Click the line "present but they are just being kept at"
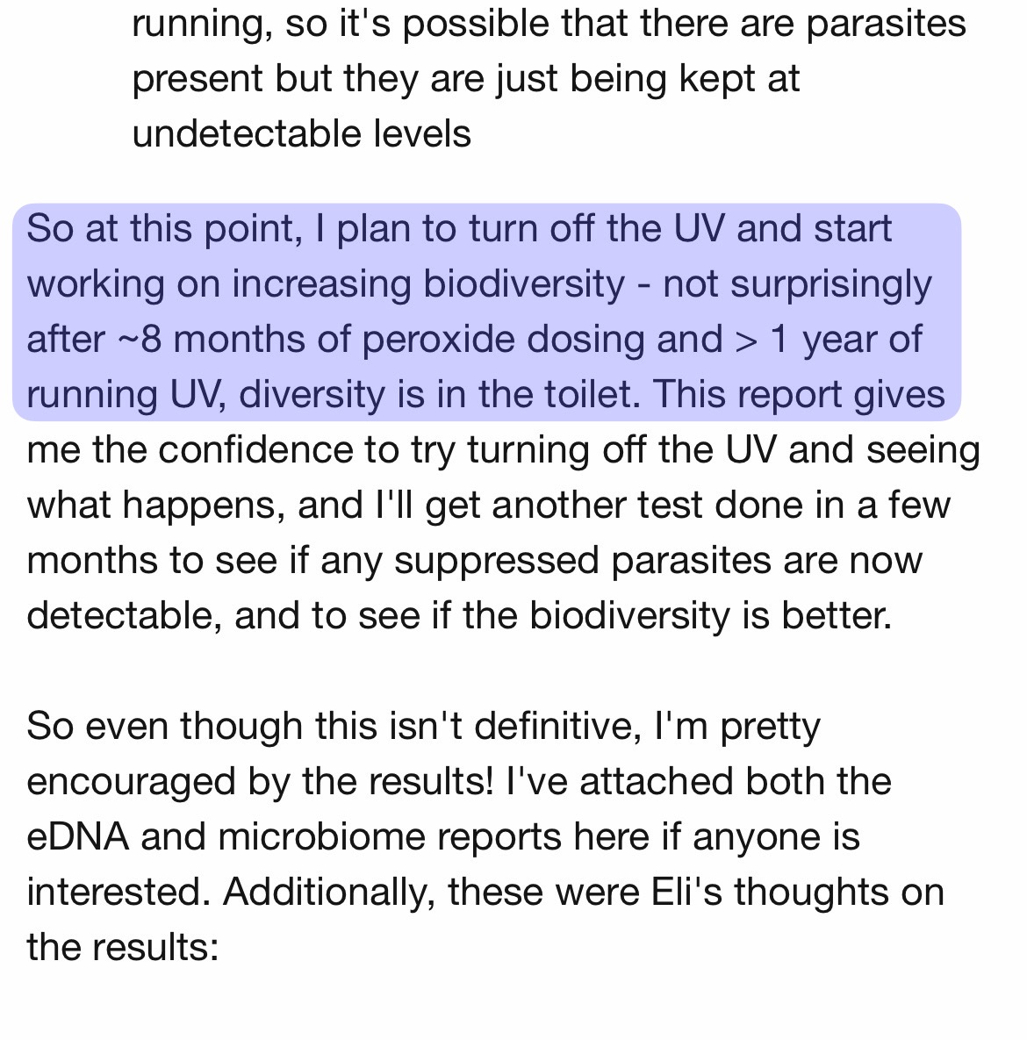Image resolution: width=1027 pixels, height=1040 pixels. (x=466, y=78)
